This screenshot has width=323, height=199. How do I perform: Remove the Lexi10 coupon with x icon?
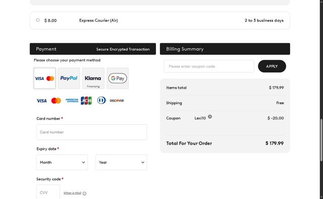coord(210,117)
